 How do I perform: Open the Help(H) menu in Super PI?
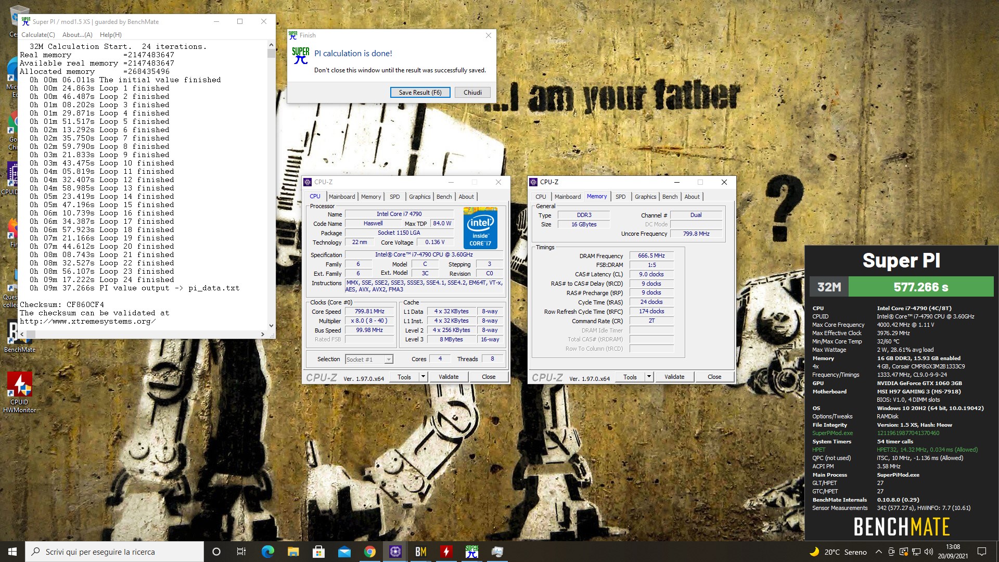tap(111, 35)
